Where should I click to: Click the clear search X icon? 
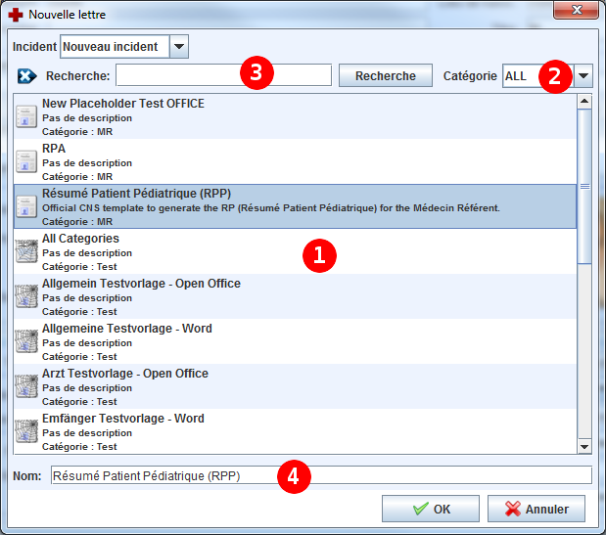(x=26, y=76)
